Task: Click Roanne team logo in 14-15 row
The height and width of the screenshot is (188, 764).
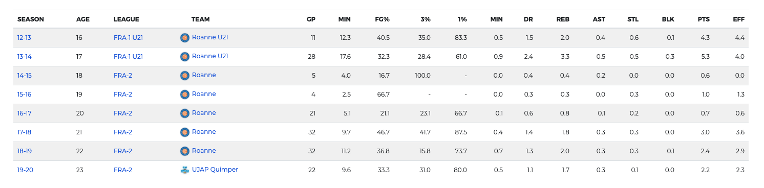Action: [185, 76]
